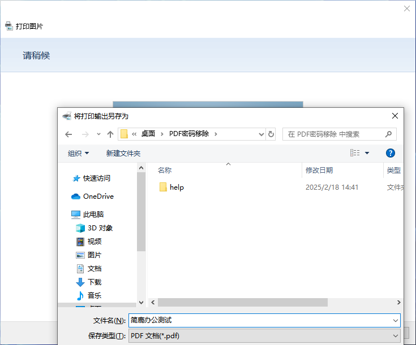Select OneDrive in navigation pane

click(x=98, y=196)
